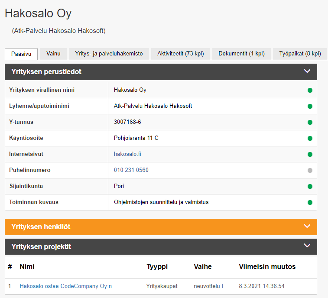Click the Y-tunnus row label
Image resolution: width=328 pixels, height=298 pixels.
(21, 122)
